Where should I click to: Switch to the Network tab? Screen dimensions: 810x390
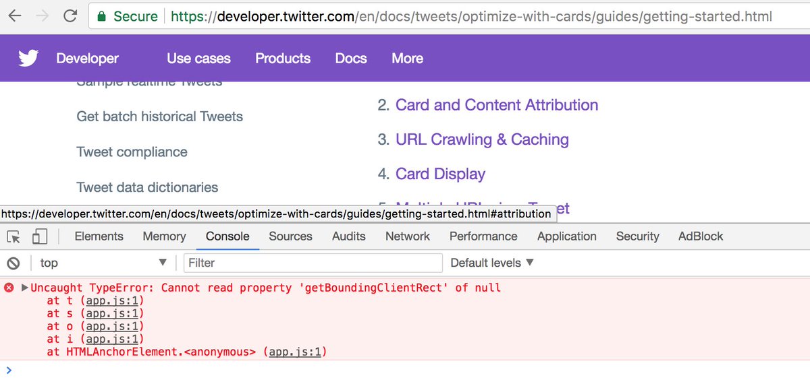(x=408, y=236)
